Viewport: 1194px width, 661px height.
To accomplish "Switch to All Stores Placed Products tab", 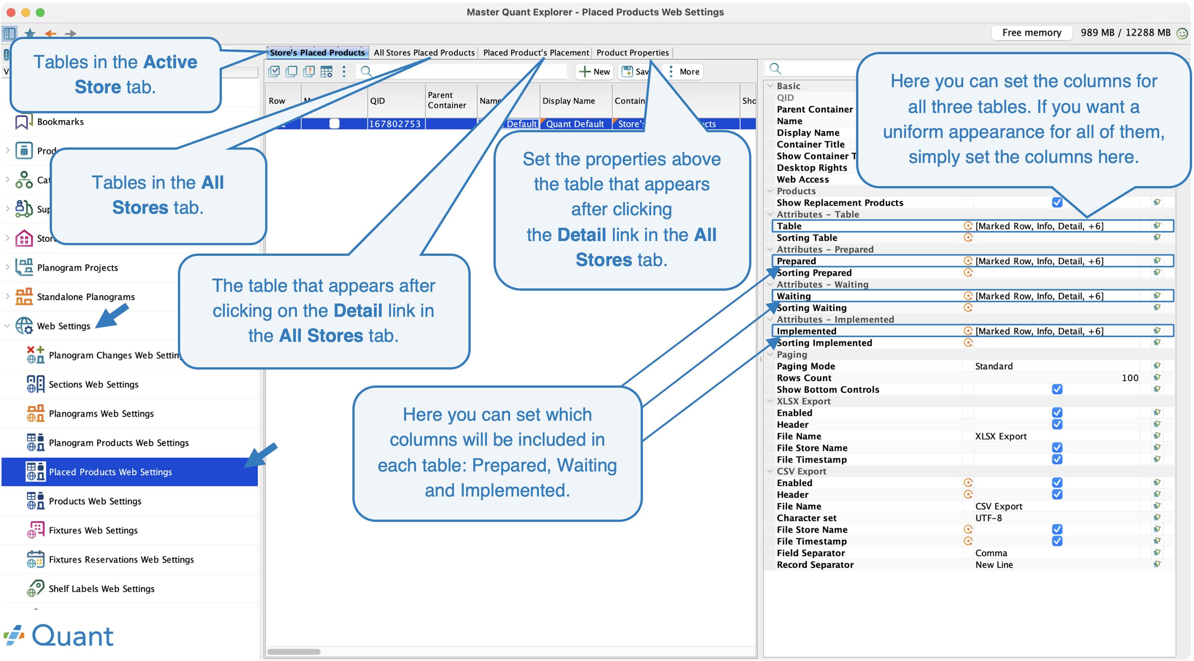I will (x=424, y=52).
